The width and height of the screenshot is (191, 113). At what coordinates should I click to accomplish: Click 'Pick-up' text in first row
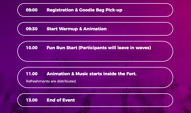tap(114, 10)
